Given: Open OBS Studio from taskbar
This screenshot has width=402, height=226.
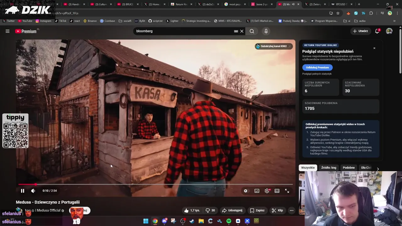Looking at the screenshot, I should 183,221.
